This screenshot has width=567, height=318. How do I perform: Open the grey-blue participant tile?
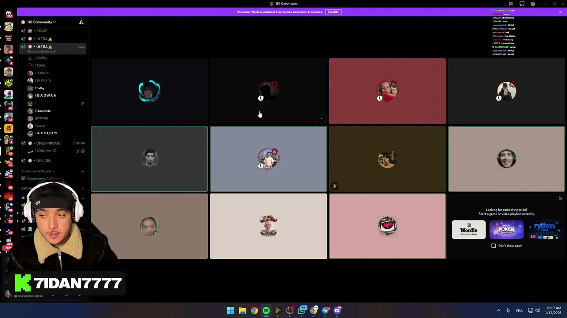268,159
